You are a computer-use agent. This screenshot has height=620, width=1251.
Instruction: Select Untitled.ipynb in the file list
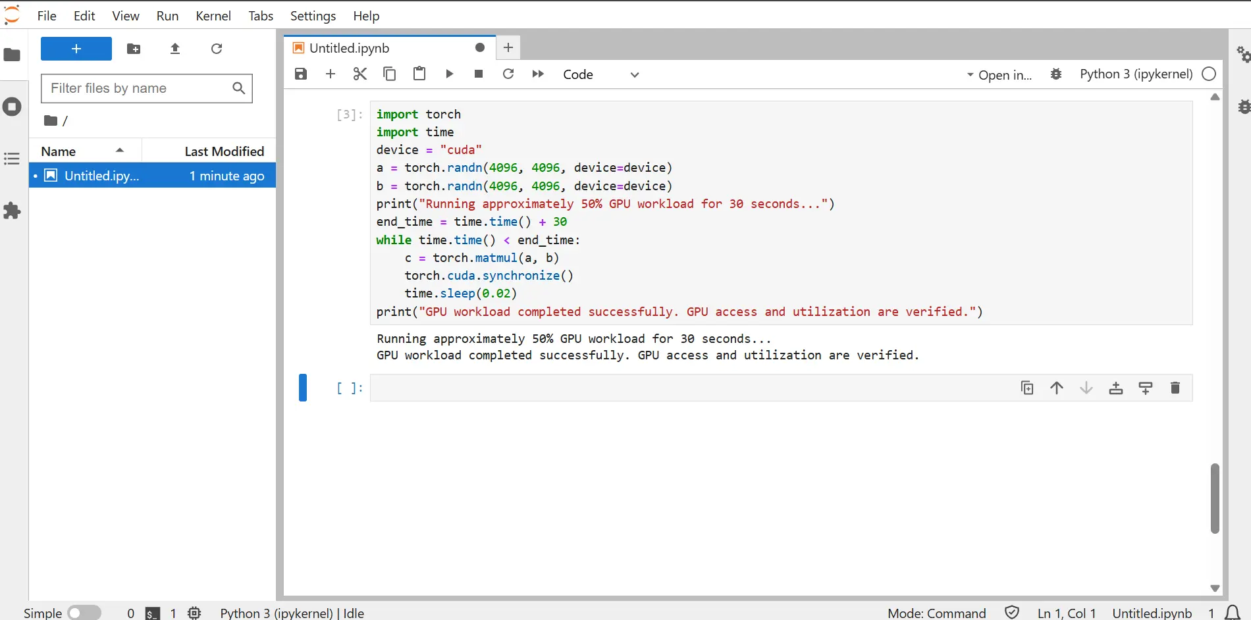[152, 176]
